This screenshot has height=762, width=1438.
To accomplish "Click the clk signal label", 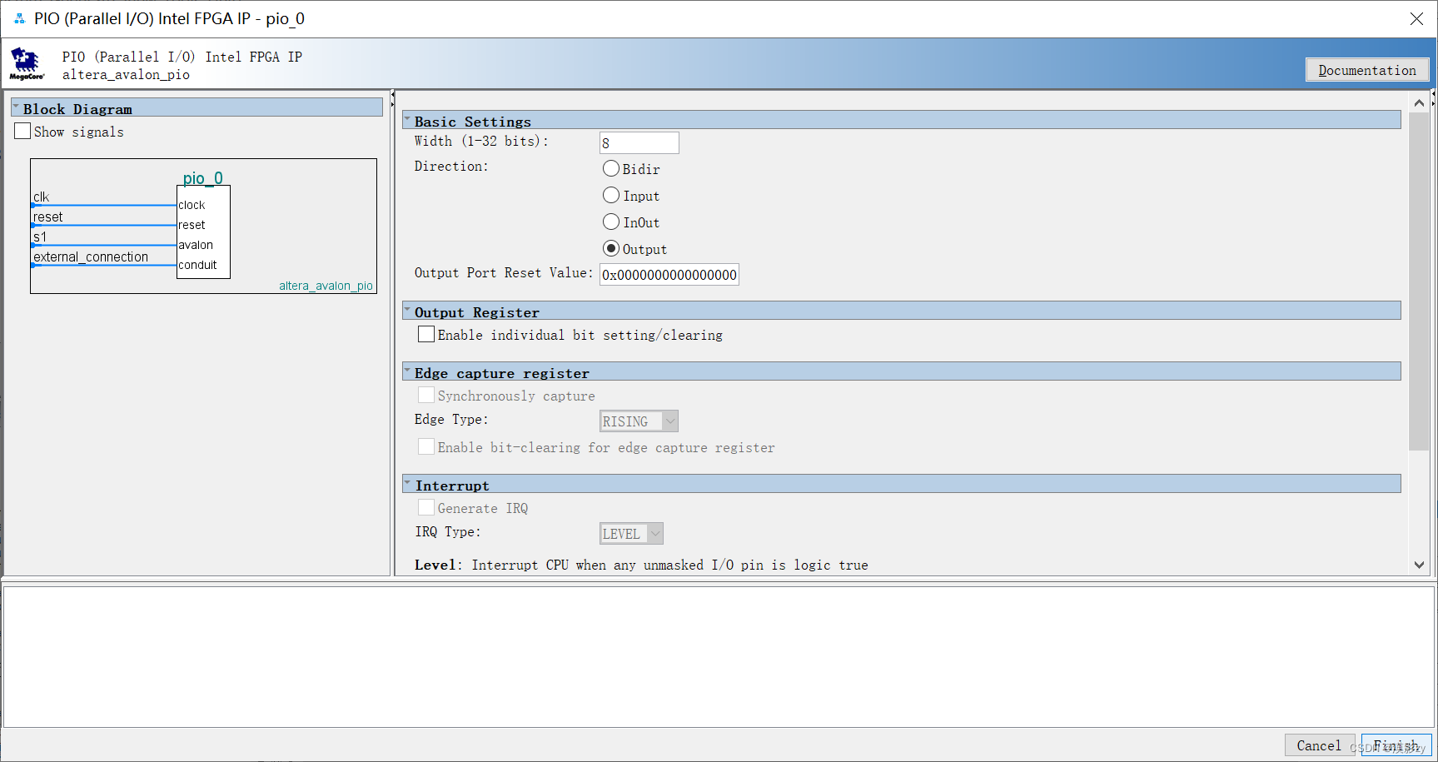I will (x=42, y=197).
